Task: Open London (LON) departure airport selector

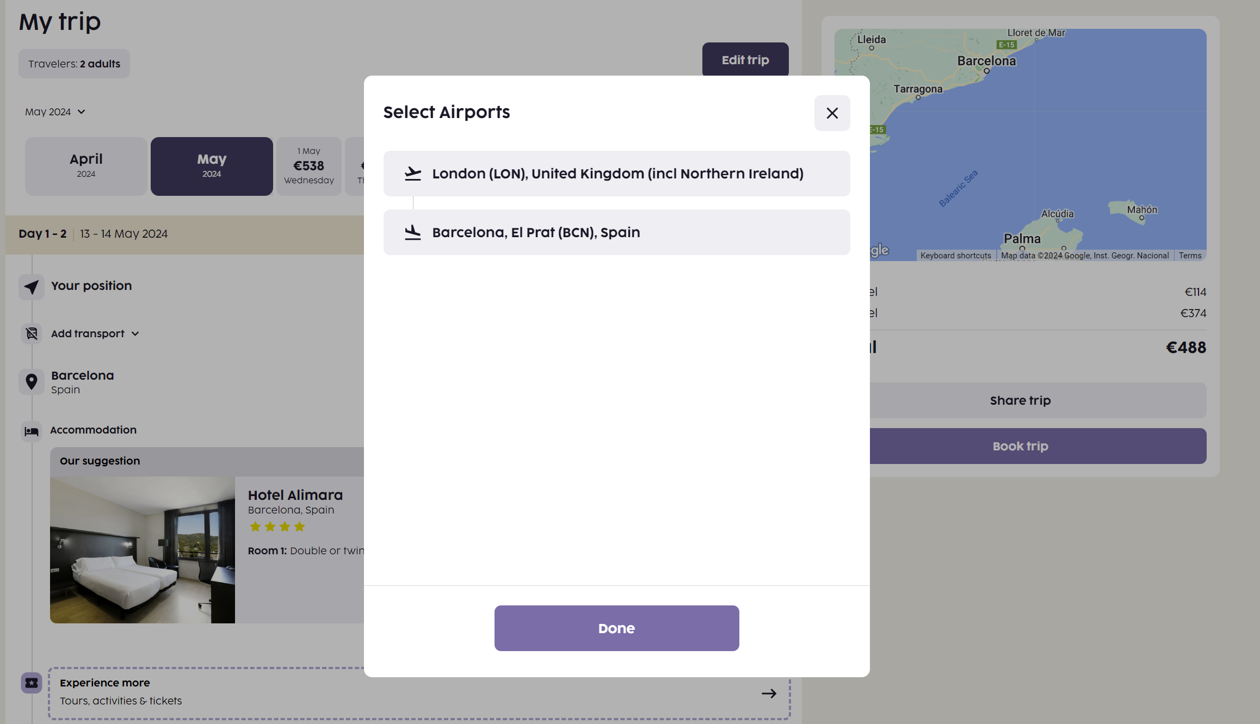Action: (616, 174)
